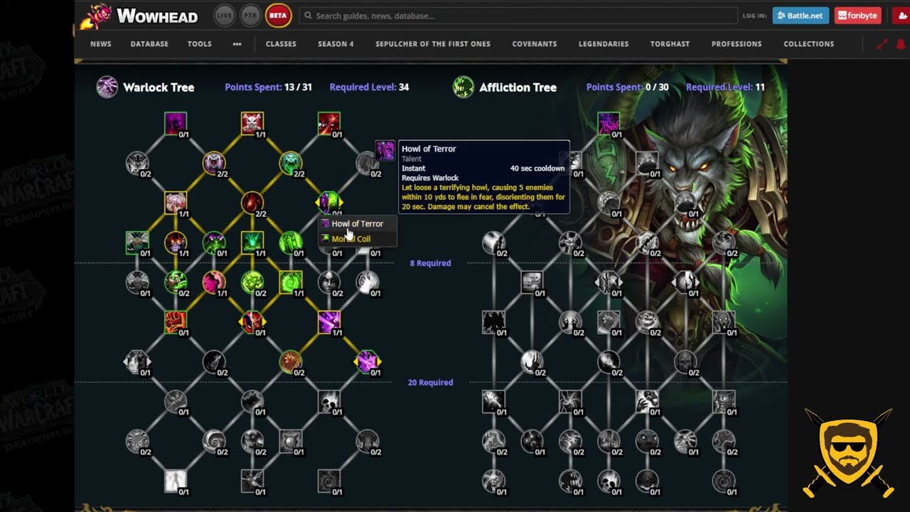Click the red expand fullscreen icon

click(882, 44)
